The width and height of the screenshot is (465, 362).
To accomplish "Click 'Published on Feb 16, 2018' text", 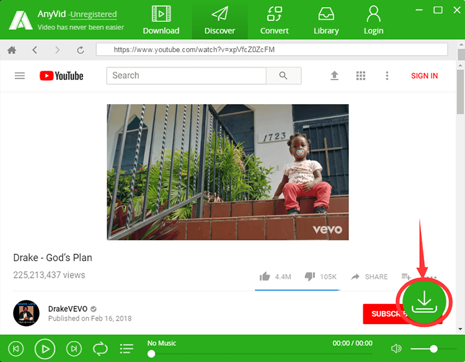I will 90,319.
